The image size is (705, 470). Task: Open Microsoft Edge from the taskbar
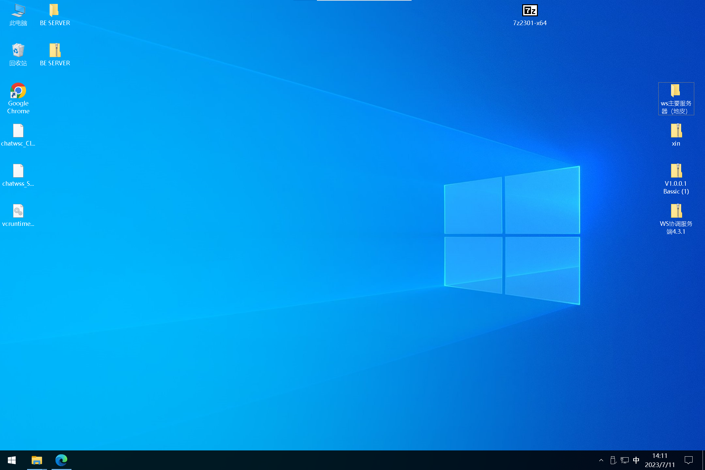pos(61,460)
